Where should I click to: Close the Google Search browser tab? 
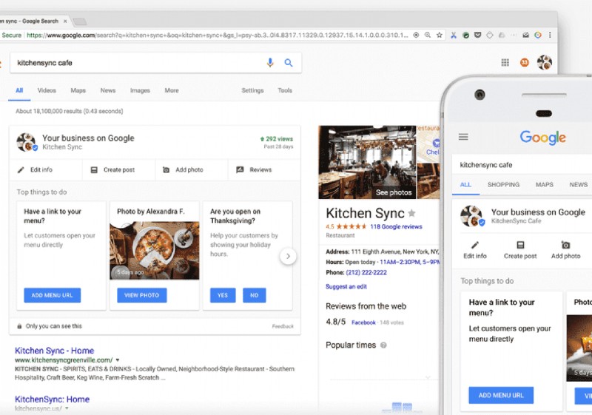(x=65, y=21)
